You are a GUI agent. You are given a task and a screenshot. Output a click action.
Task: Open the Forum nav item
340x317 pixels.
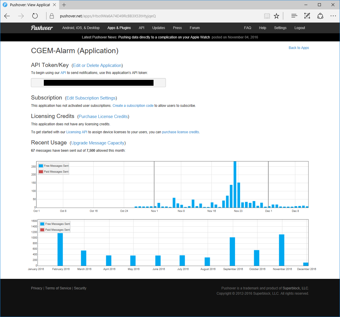coord(195,28)
